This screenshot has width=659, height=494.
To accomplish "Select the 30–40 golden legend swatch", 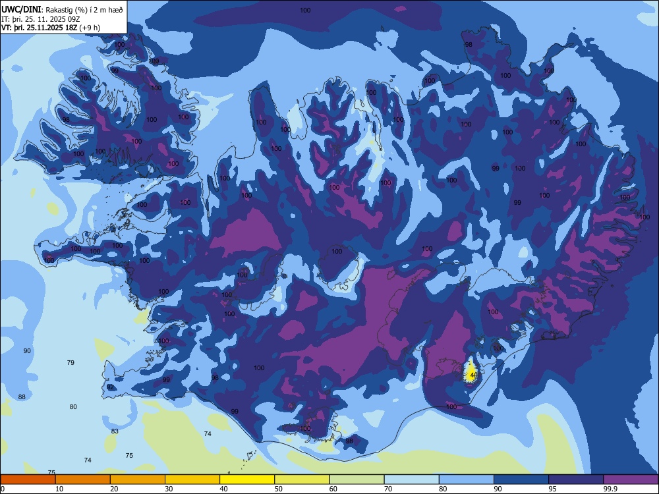I will 192,480.
